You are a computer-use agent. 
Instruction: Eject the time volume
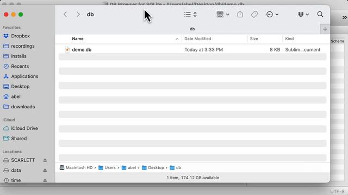pyautogui.click(x=45, y=180)
